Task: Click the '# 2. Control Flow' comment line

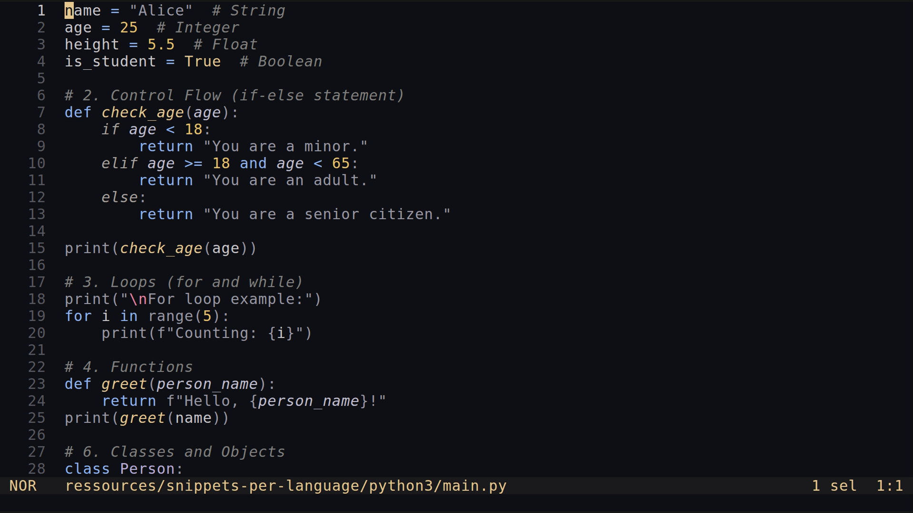Action: pyautogui.click(x=235, y=95)
